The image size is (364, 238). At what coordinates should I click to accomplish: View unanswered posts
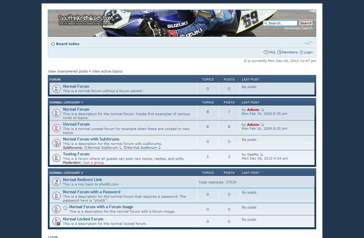[x=68, y=71]
